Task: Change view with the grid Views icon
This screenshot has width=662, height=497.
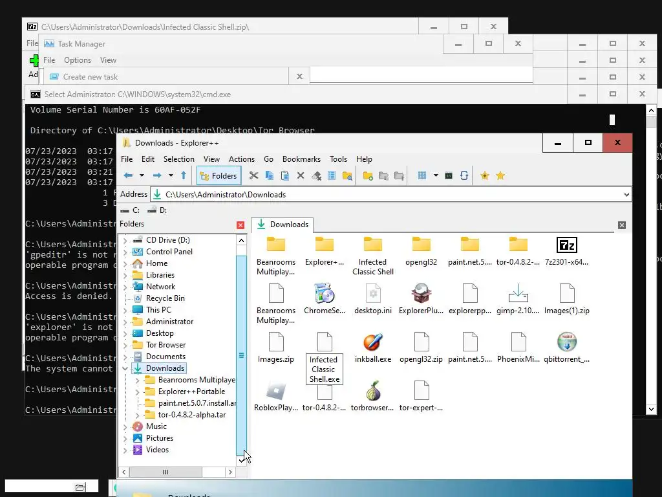Action: 422,175
